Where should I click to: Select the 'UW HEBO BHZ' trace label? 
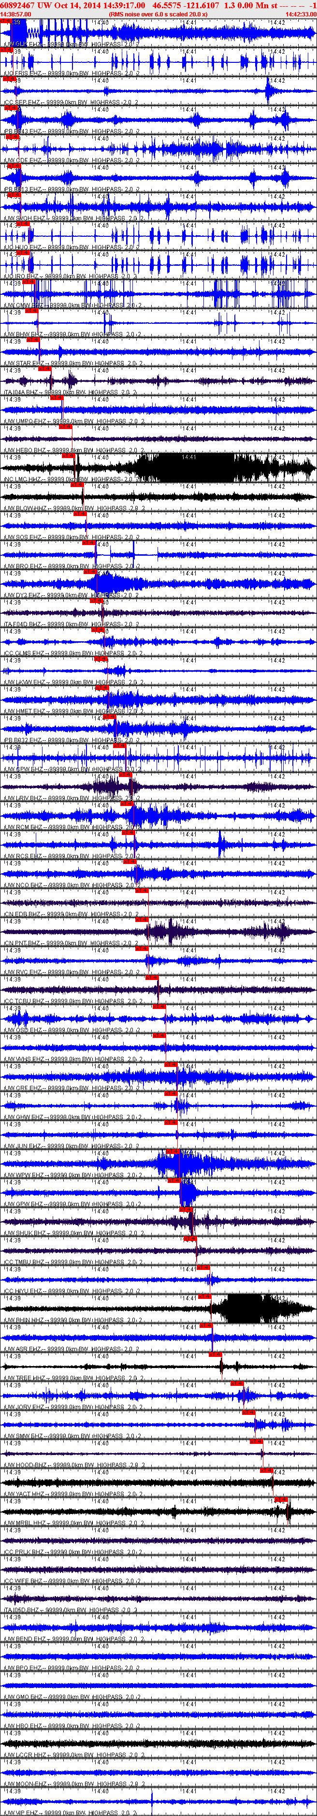pyautogui.click(x=74, y=450)
